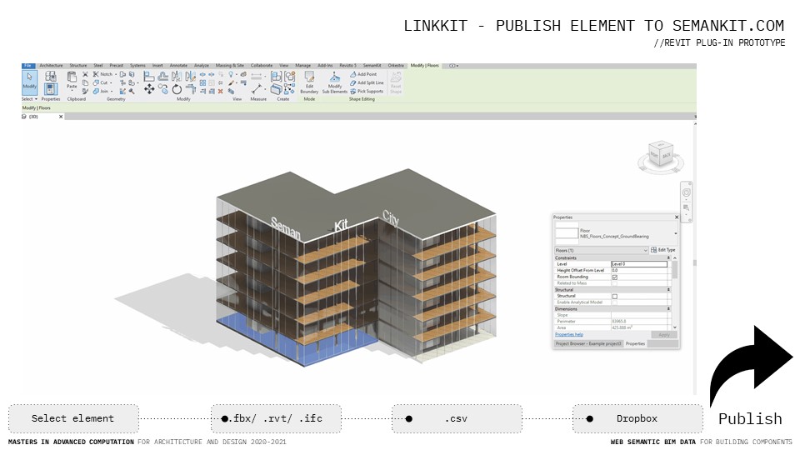Toggle the Room Bounding checkbox
The image size is (800, 450).
[615, 277]
